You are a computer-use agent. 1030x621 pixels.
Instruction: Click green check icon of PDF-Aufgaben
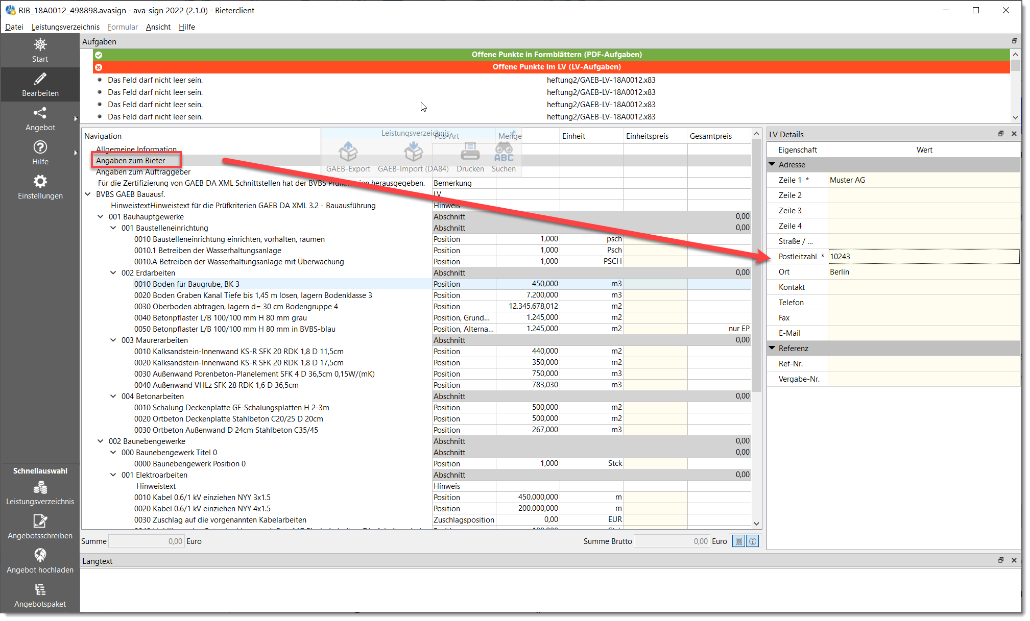99,55
